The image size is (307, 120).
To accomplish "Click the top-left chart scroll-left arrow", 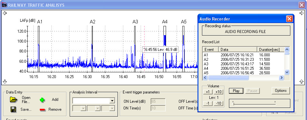I will 5,13.
